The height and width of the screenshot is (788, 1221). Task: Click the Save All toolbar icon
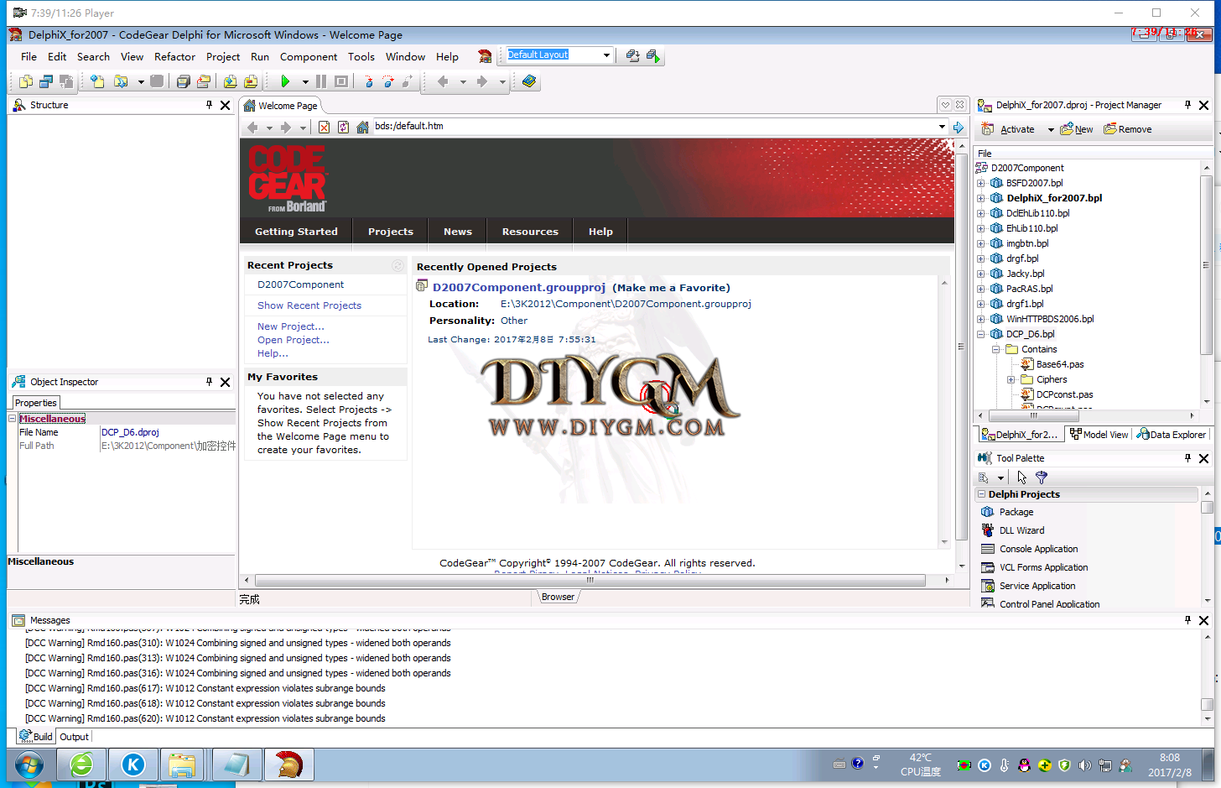pos(183,81)
